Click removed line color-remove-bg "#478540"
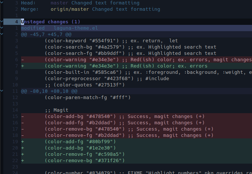The width and height of the screenshot is (252, 174). pyautogui.click(x=137, y=129)
